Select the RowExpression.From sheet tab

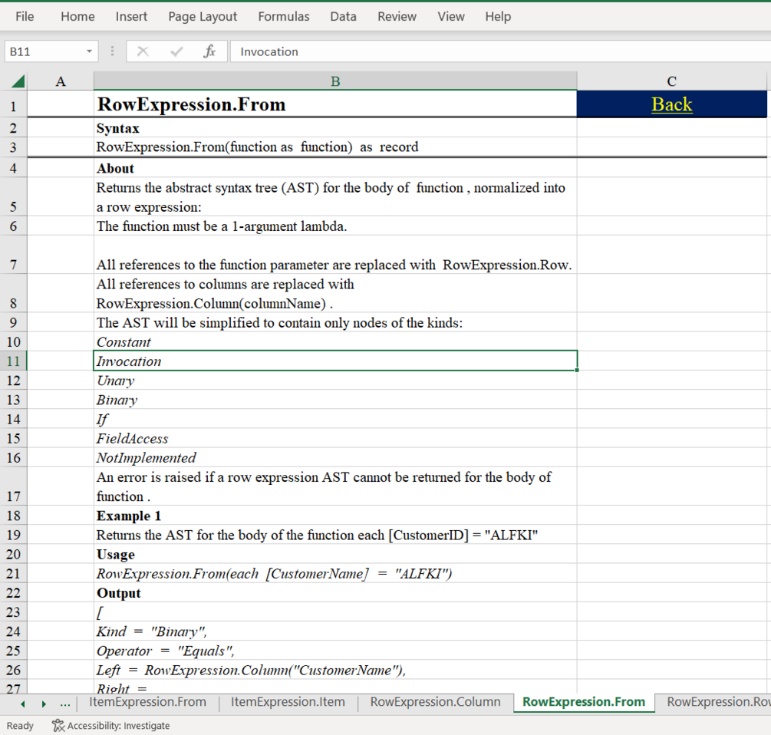click(584, 701)
